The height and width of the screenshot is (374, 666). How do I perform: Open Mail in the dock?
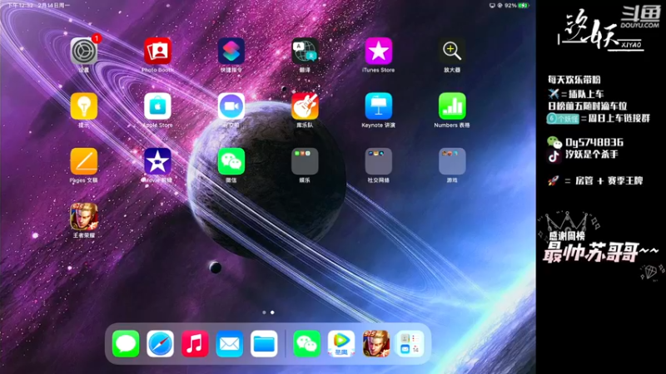230,343
